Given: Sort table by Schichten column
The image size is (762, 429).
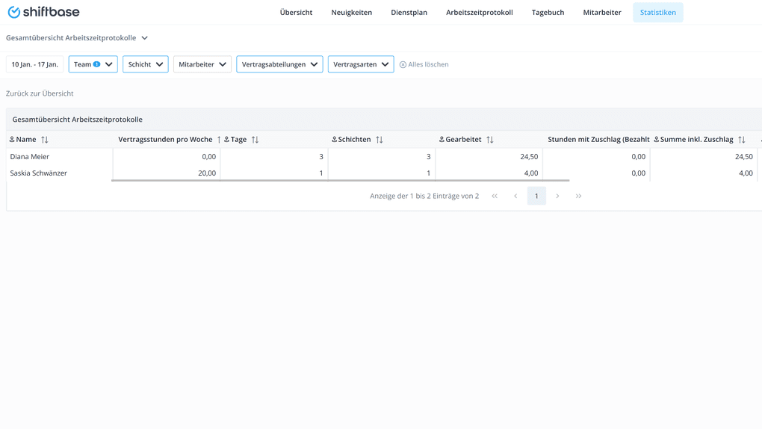Looking at the screenshot, I should (x=380, y=140).
